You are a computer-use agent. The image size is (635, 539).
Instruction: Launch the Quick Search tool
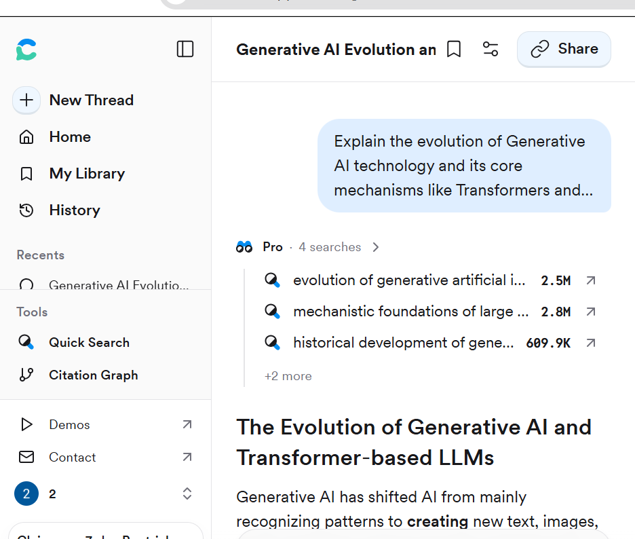click(x=88, y=343)
